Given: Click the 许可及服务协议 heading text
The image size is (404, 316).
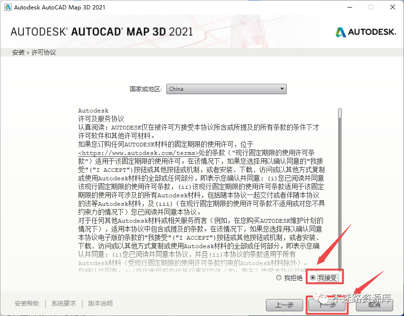Looking at the screenshot, I should (101, 119).
